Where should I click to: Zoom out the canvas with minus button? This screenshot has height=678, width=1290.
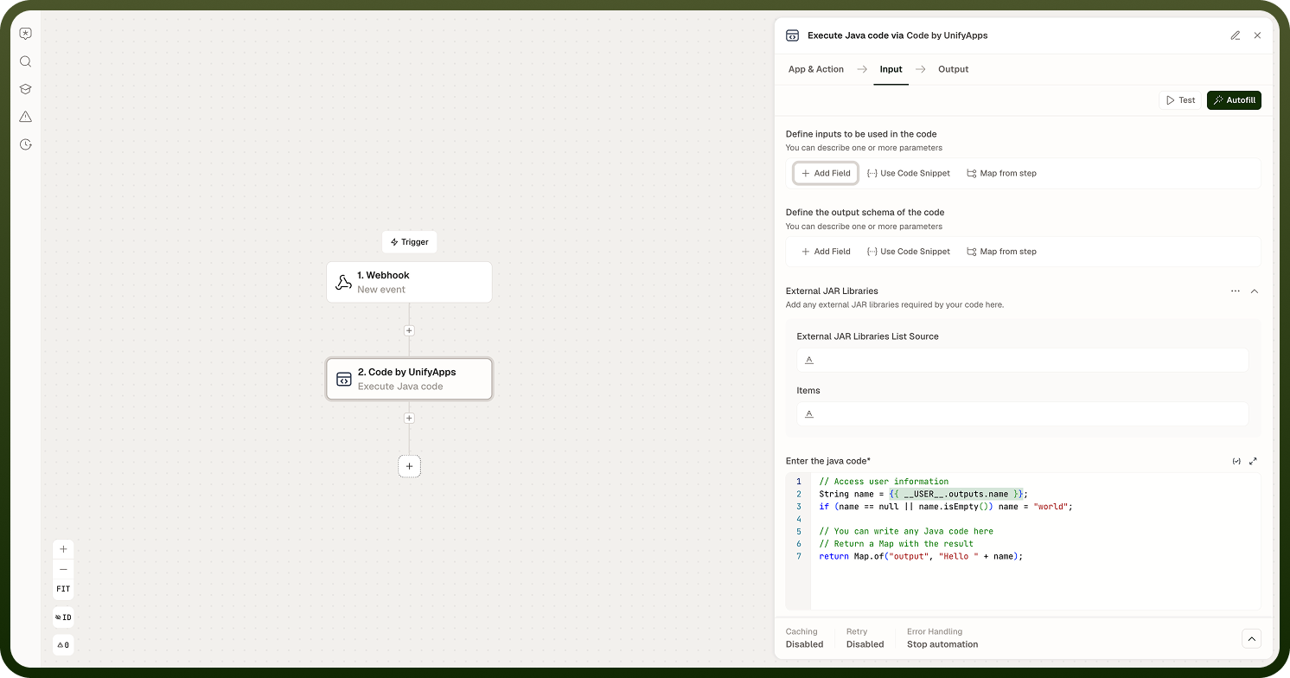[63, 569]
